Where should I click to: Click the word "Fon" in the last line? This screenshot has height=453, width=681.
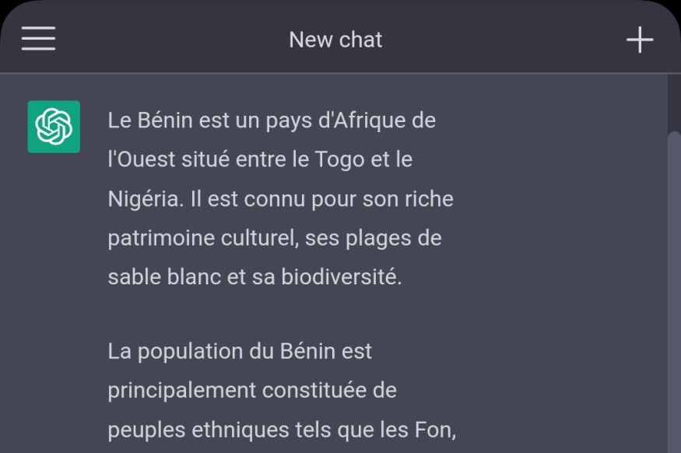coord(437,428)
